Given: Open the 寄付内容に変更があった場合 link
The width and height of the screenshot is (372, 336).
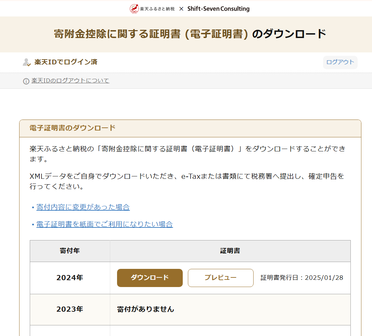Looking at the screenshot, I should coord(83,207).
